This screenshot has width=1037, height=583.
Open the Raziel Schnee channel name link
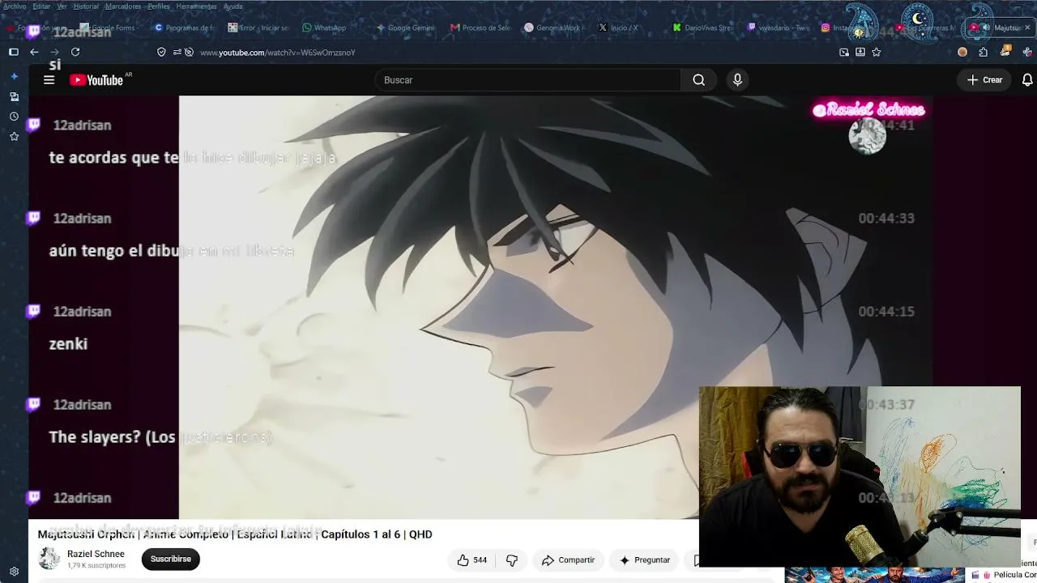(x=96, y=554)
